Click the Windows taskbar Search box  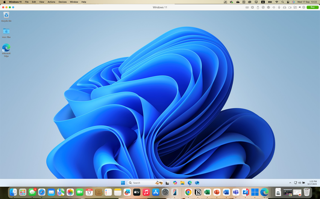tap(145, 183)
